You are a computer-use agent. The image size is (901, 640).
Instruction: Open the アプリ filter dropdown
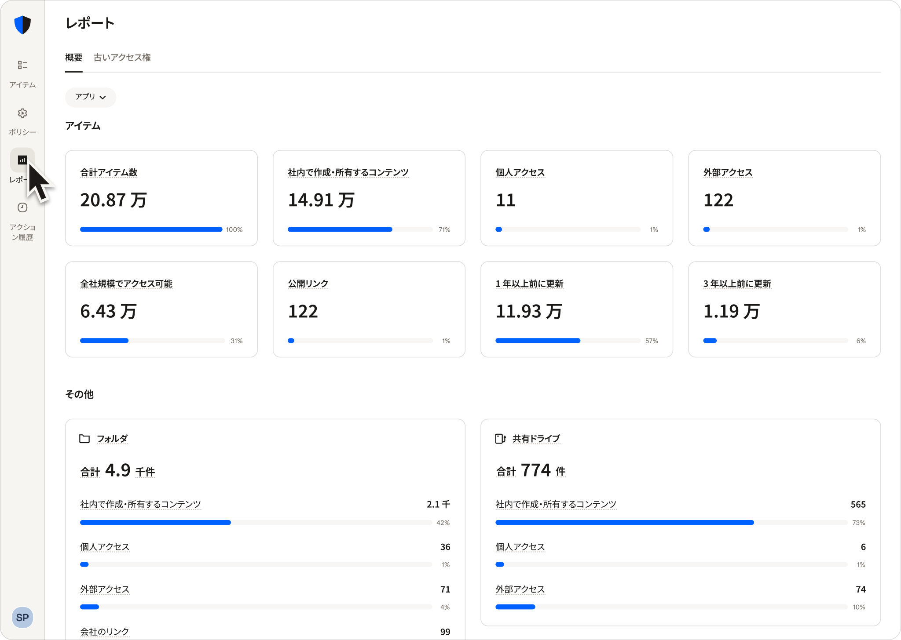[x=91, y=97]
